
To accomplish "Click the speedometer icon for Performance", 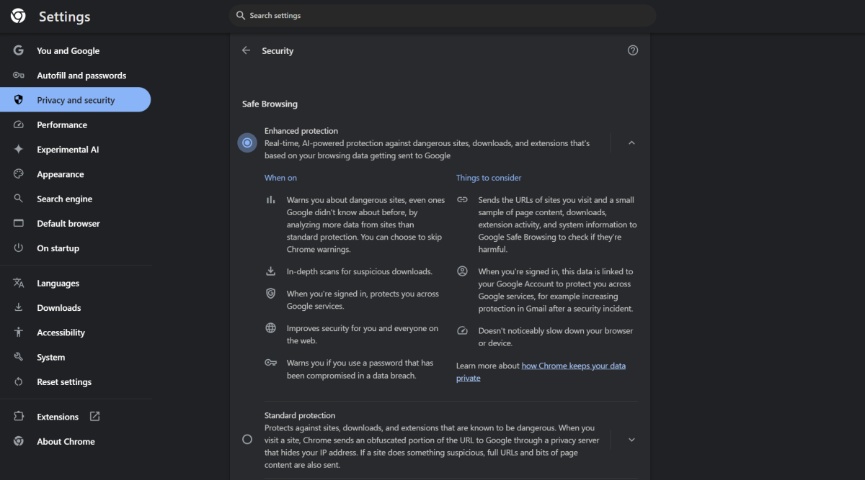I will coord(19,124).
